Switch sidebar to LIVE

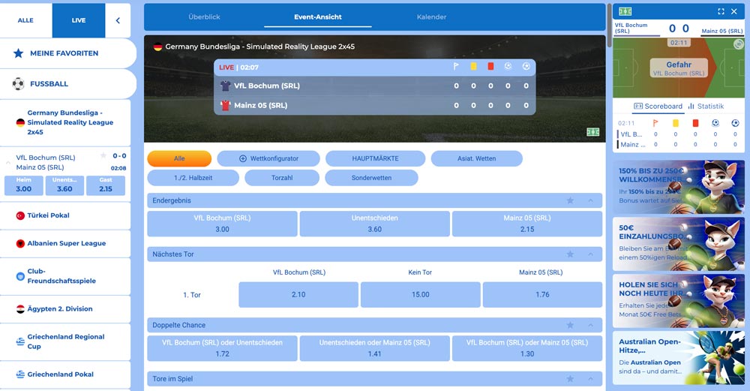click(x=79, y=20)
